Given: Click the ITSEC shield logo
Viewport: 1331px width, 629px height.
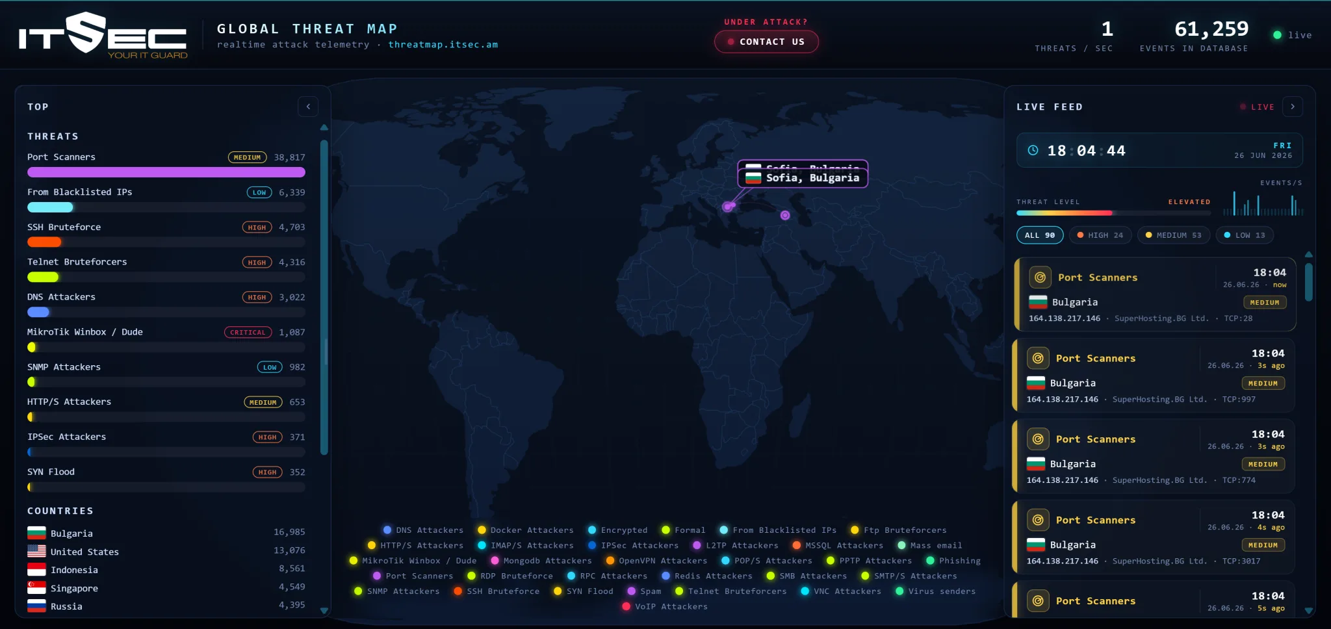Looking at the screenshot, I should pos(103,36).
